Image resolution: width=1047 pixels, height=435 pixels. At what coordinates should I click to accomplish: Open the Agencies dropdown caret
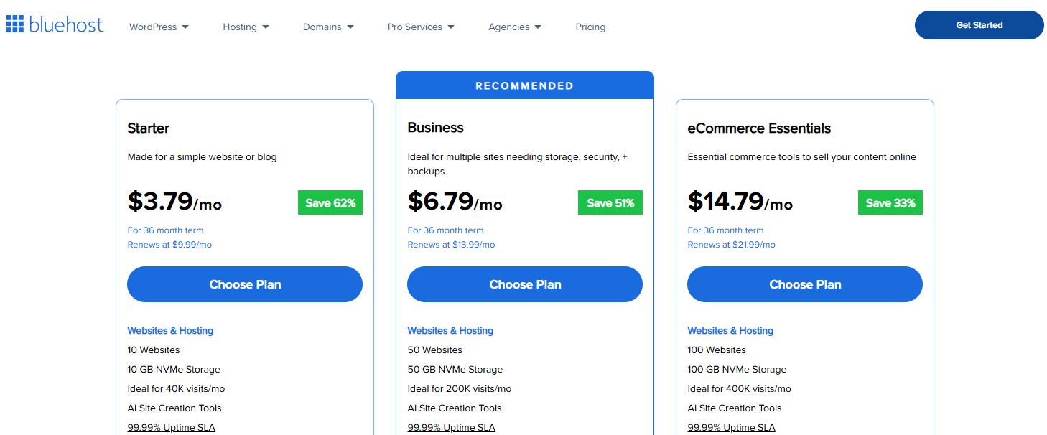[x=538, y=27]
